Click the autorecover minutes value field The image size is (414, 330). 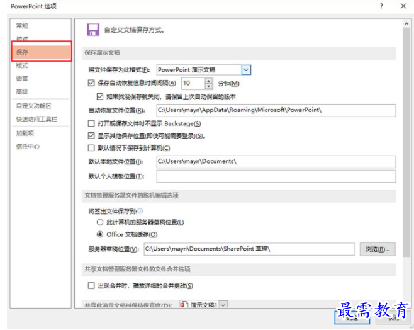(193, 83)
